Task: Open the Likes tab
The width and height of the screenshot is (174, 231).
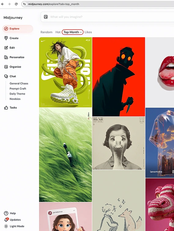Action: 88,32
